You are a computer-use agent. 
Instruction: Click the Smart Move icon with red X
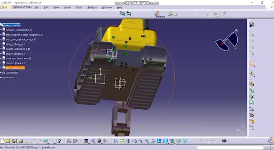(x=251, y=109)
